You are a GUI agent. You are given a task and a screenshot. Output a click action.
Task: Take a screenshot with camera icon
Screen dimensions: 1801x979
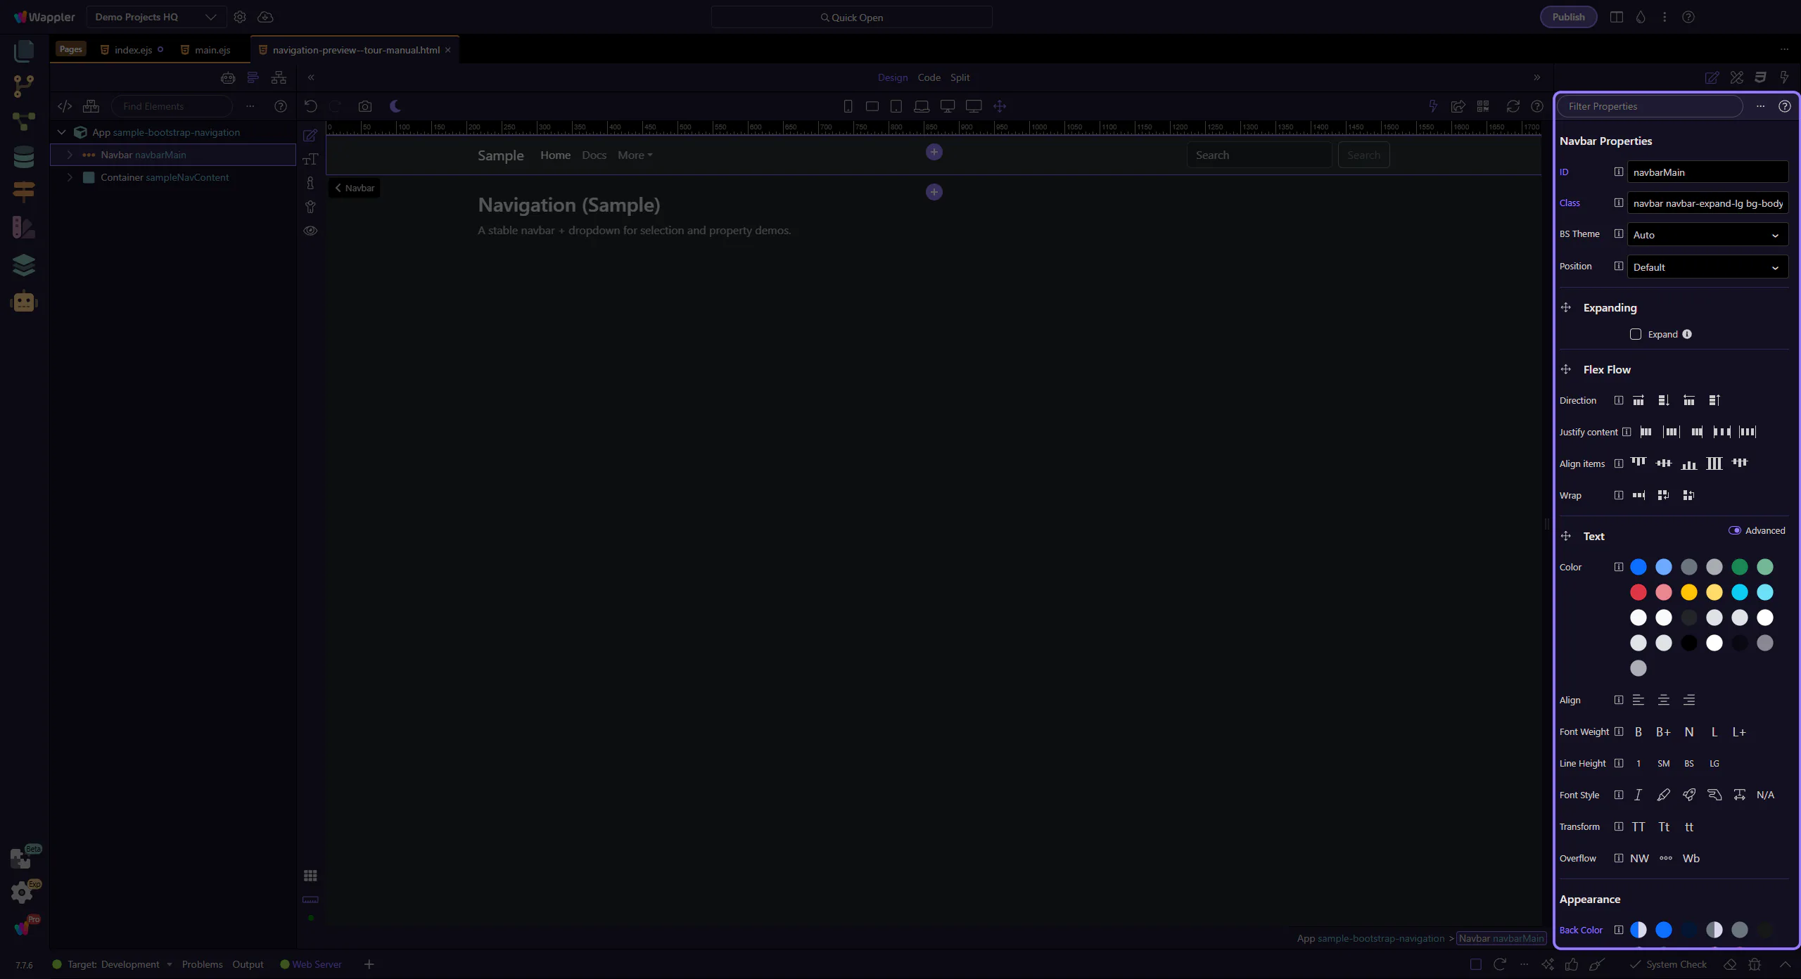coord(364,106)
